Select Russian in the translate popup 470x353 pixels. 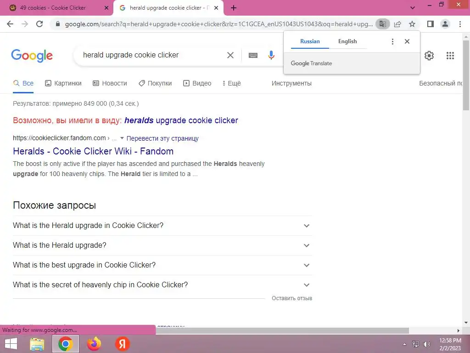310,41
